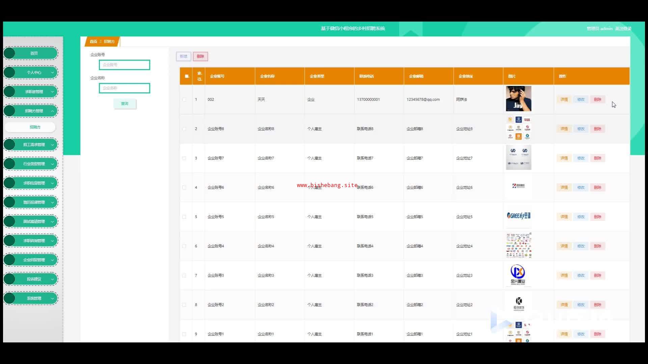Expand the 个人中心 sidebar menu
The image size is (648, 364).
point(34,72)
